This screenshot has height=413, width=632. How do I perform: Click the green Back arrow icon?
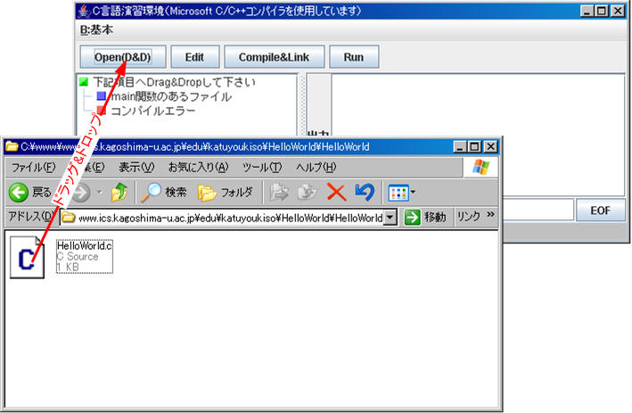tap(19, 192)
